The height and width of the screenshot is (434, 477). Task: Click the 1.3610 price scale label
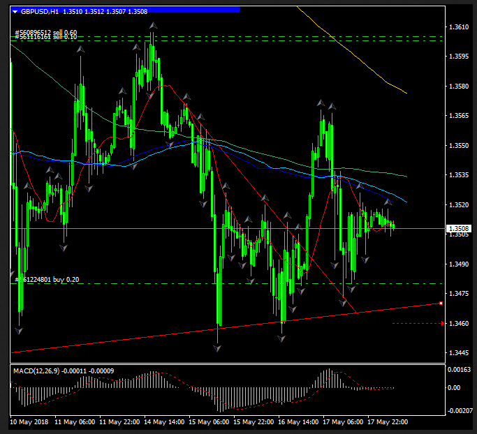coord(458,27)
